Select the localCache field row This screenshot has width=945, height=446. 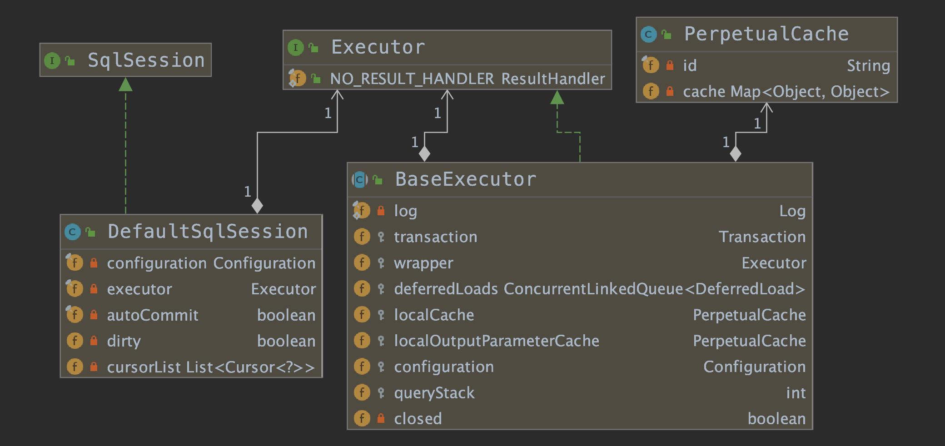[x=579, y=315]
